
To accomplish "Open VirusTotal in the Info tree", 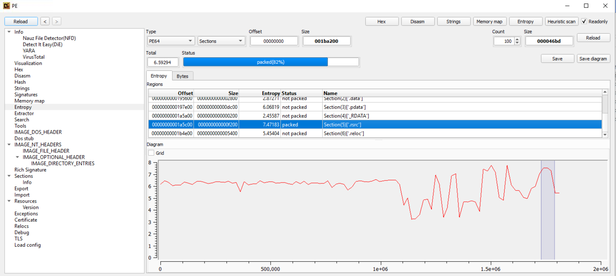I will [x=34, y=57].
